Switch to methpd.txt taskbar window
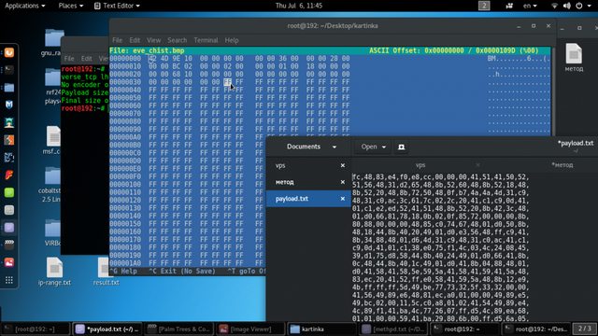 pyautogui.click(x=393, y=329)
